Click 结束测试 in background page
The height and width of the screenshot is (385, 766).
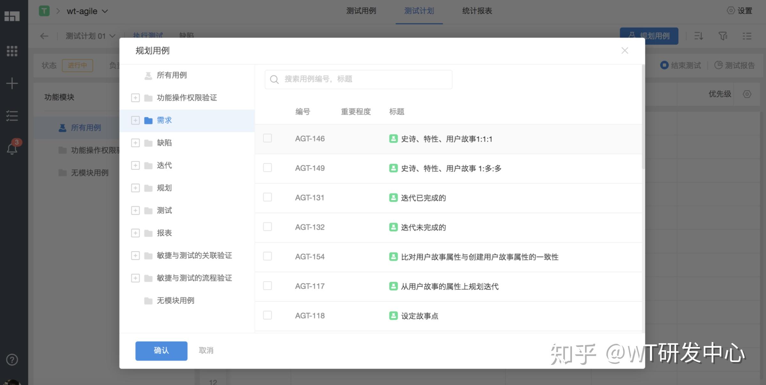point(680,65)
